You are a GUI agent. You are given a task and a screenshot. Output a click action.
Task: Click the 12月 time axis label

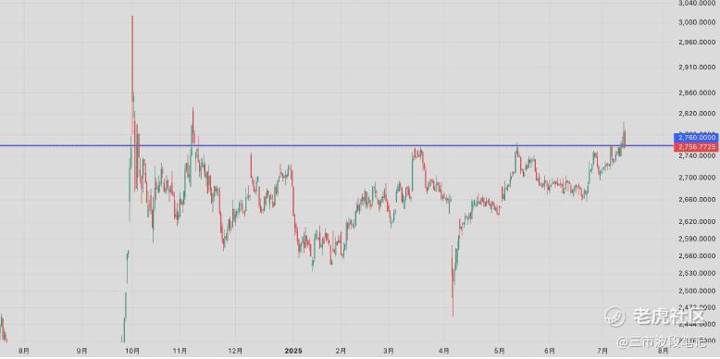pyautogui.click(x=235, y=351)
